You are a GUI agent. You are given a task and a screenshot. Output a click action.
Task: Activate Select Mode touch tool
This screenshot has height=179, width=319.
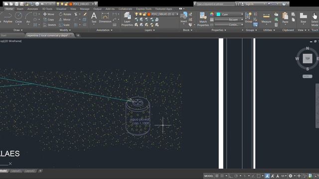point(315,19)
